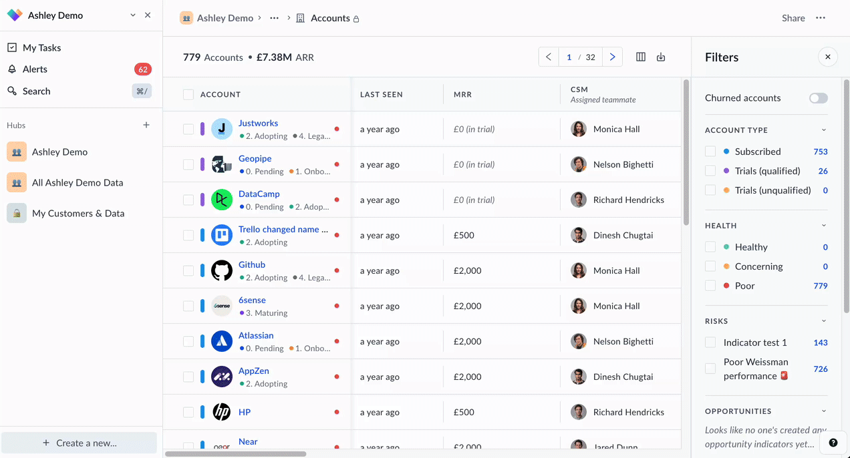This screenshot has width=850, height=458.
Task: Click the Github account logo
Action: (222, 270)
